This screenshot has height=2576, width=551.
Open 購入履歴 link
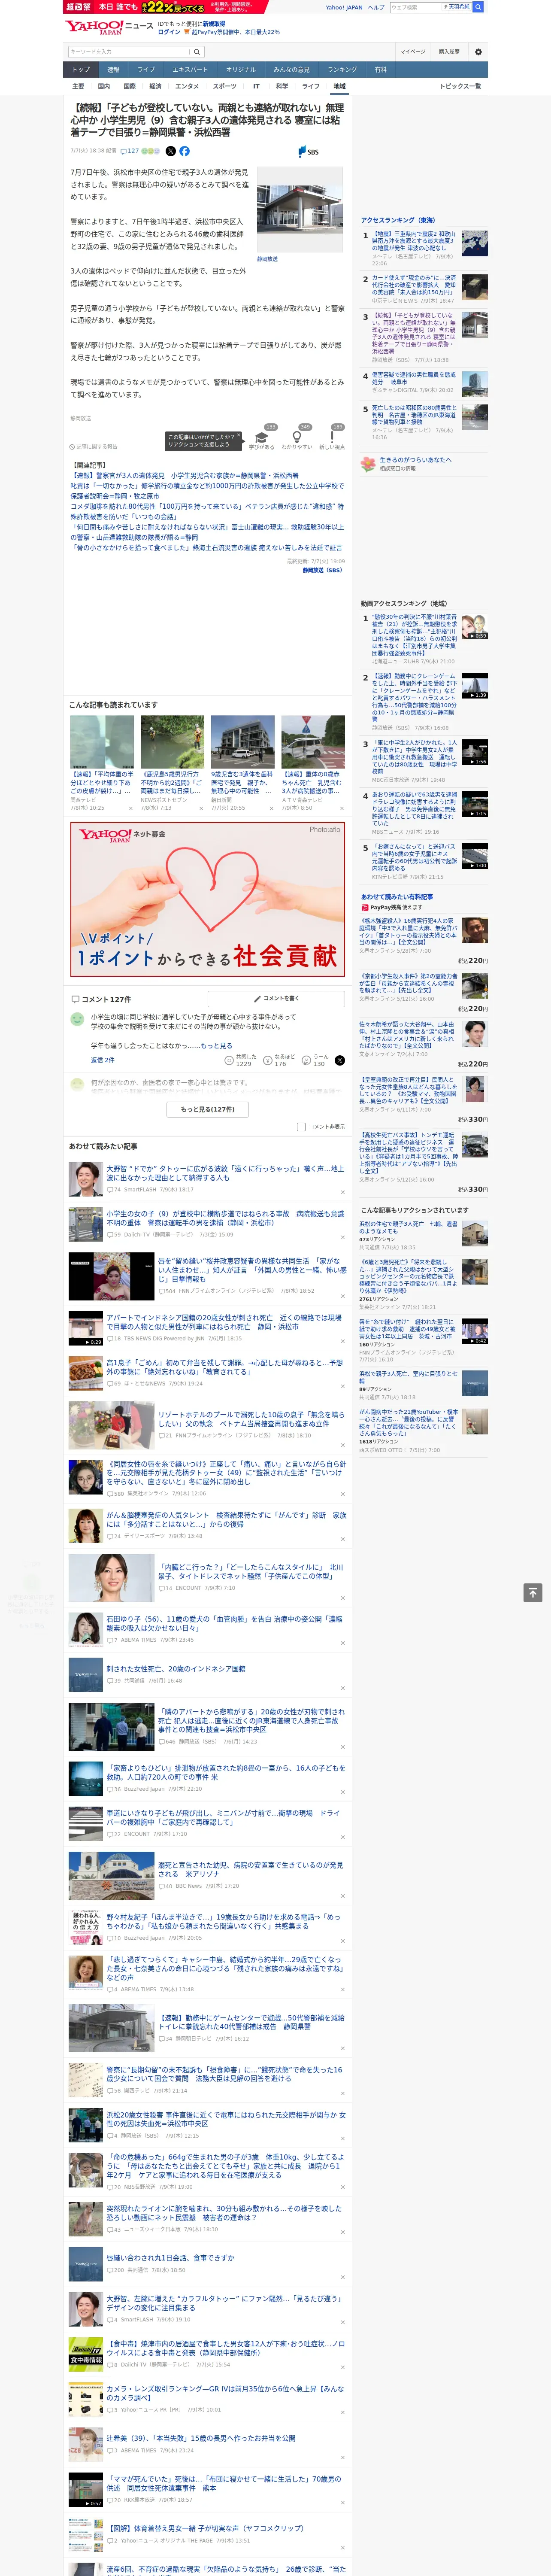tap(449, 51)
